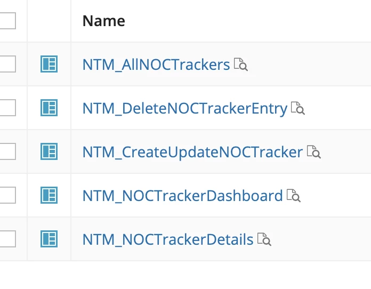Click the preview icon next to NTM_NOCTrackerDashboard

click(294, 196)
